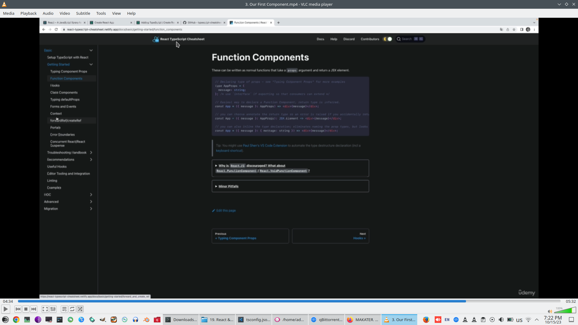This screenshot has height=325, width=578.
Task: Open the Media menu
Action: pos(9,13)
